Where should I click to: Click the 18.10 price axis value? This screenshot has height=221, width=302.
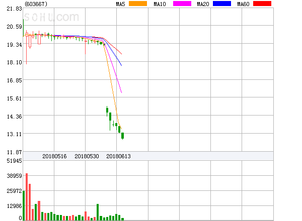[x=14, y=62]
